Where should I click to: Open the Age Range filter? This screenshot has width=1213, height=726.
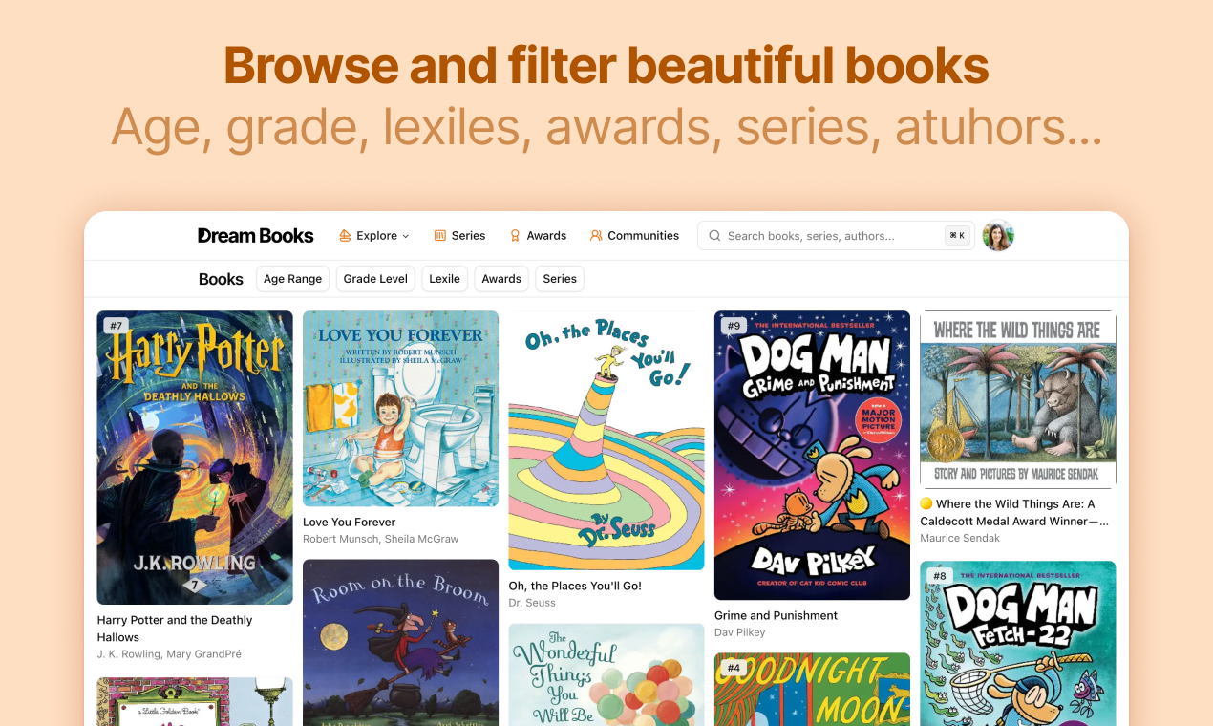pos(292,279)
